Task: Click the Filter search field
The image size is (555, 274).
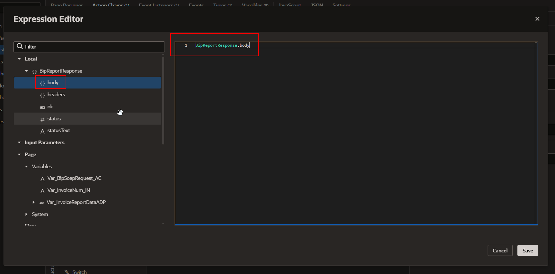Action: click(89, 47)
